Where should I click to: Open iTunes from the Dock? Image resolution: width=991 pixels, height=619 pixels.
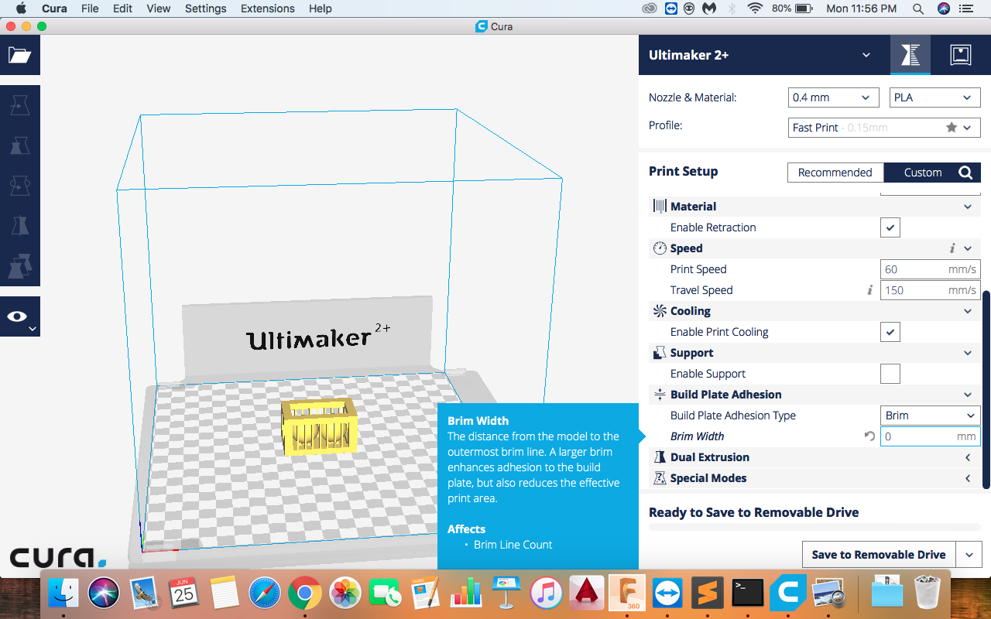[547, 593]
